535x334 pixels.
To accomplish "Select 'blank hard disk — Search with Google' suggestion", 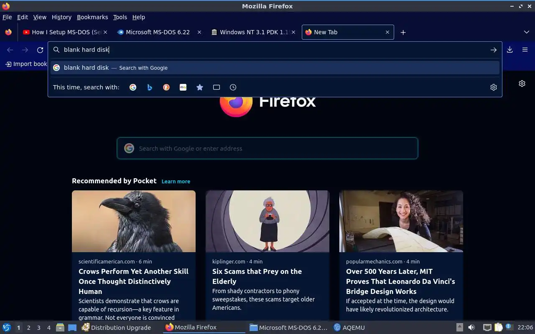I will [275, 68].
